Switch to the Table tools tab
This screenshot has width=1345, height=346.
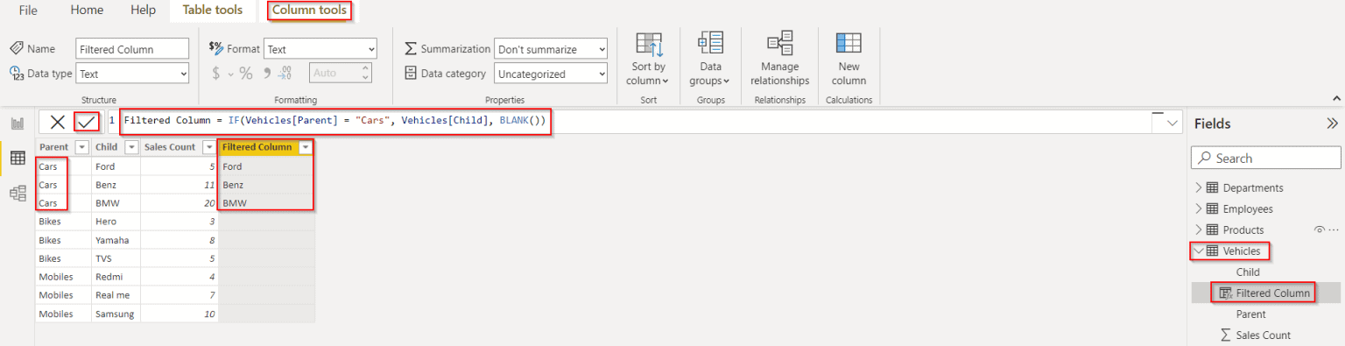coord(213,11)
